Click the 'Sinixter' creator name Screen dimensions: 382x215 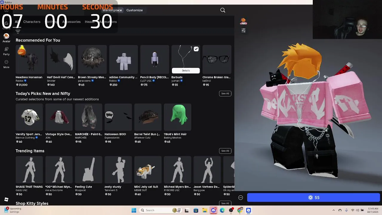[51, 81]
